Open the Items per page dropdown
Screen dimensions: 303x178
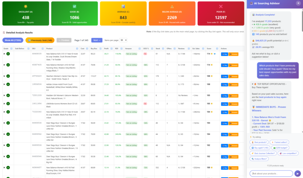pos(123,40)
